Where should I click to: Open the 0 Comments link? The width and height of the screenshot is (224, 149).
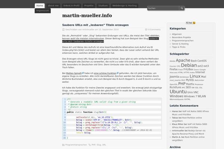click(154, 29)
